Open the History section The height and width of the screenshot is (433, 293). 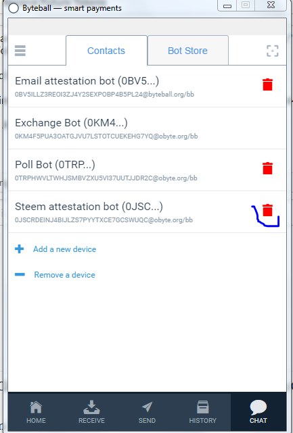(202, 412)
